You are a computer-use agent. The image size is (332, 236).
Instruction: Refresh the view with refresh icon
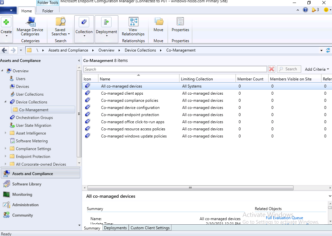coord(328,50)
